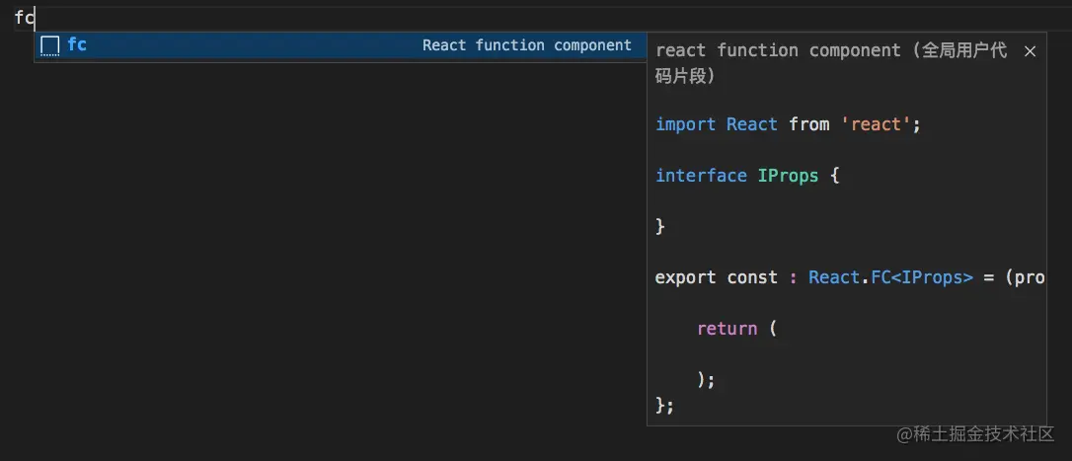Click the 'import' keyword in preview
The height and width of the screenshot is (461, 1072).
tap(685, 124)
